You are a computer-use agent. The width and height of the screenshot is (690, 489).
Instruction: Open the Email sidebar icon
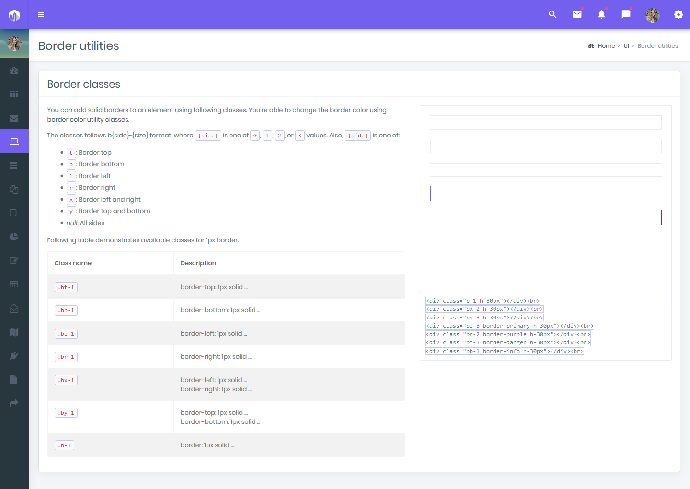pos(14,117)
